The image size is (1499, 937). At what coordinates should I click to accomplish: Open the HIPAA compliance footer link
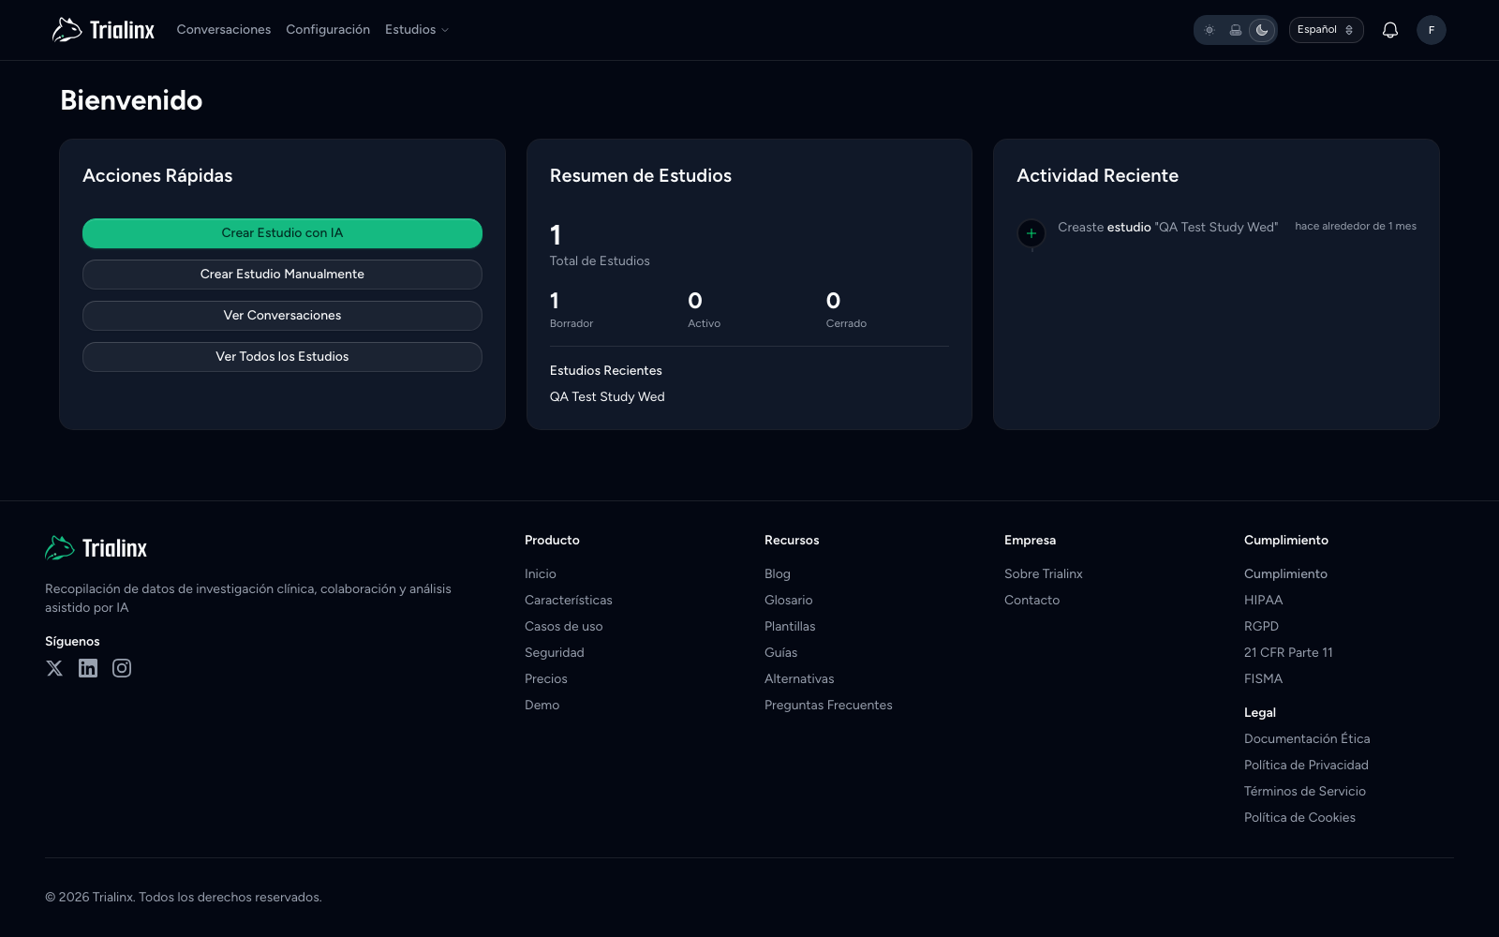pyautogui.click(x=1263, y=601)
